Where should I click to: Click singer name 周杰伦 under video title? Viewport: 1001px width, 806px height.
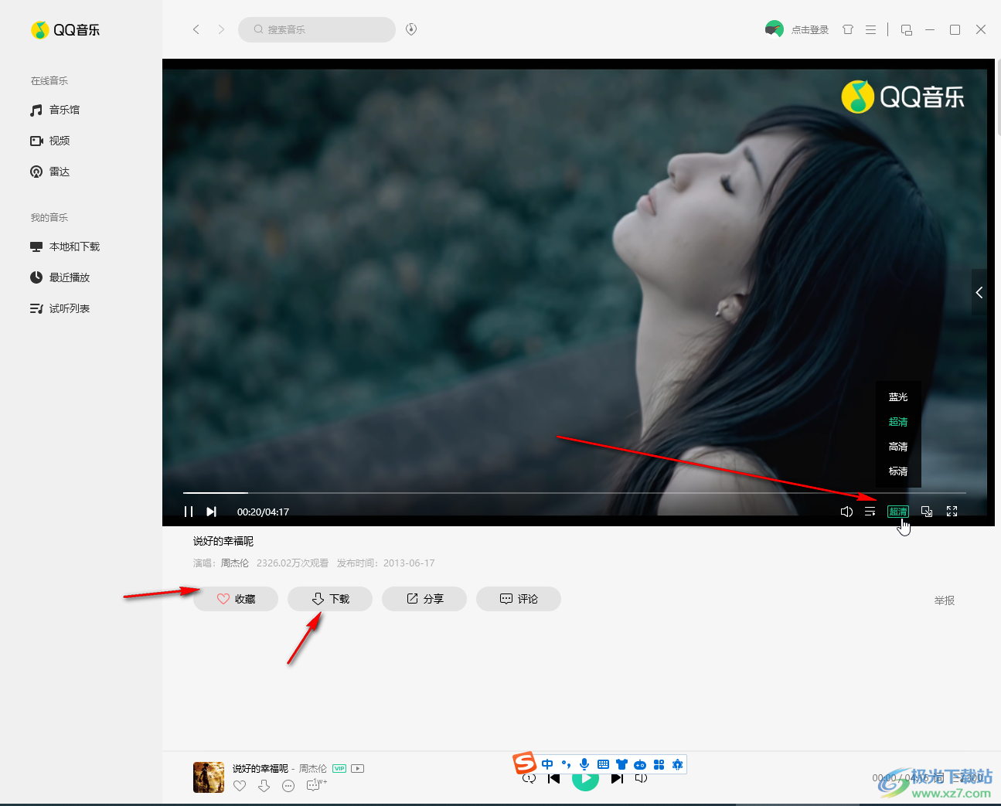pyautogui.click(x=235, y=563)
